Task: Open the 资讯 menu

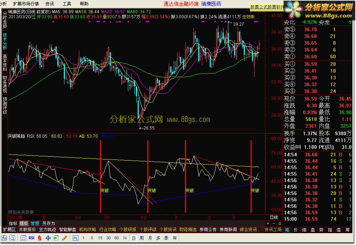Action: [x=49, y=4]
